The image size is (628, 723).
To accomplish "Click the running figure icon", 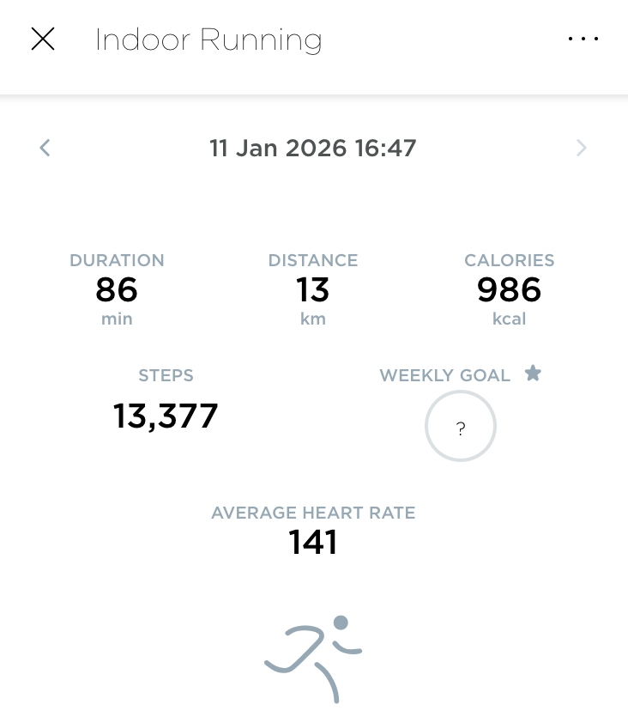I will [x=313, y=659].
